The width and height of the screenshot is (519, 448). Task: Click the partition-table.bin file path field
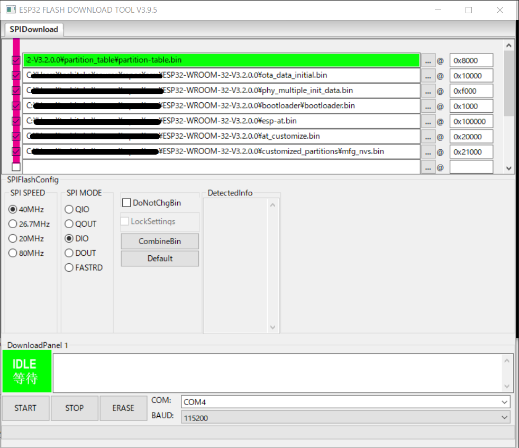pyautogui.click(x=222, y=60)
